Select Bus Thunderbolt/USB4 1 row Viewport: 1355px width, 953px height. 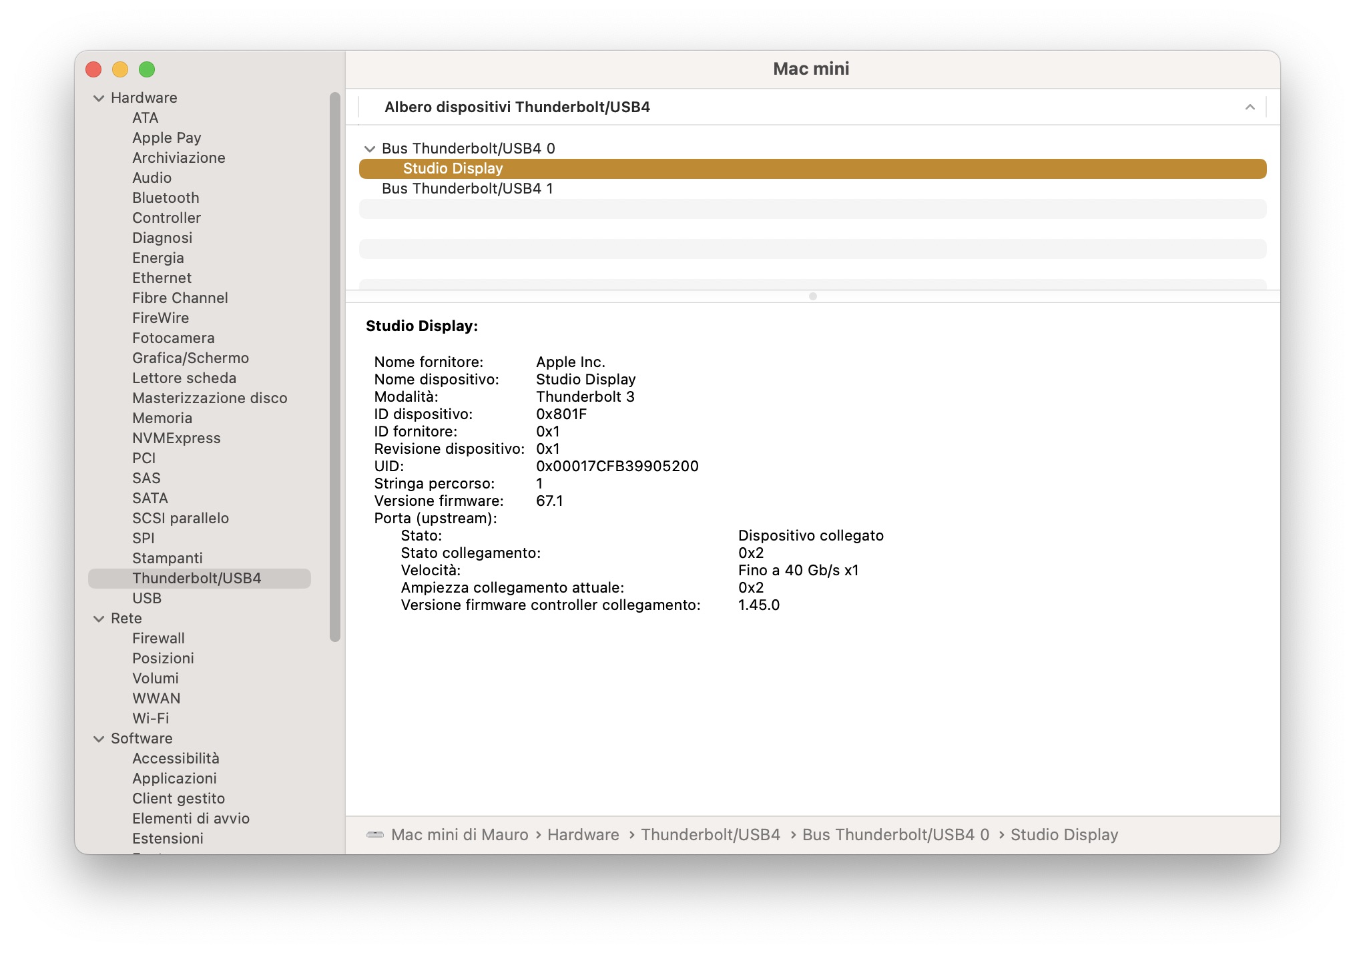467,189
